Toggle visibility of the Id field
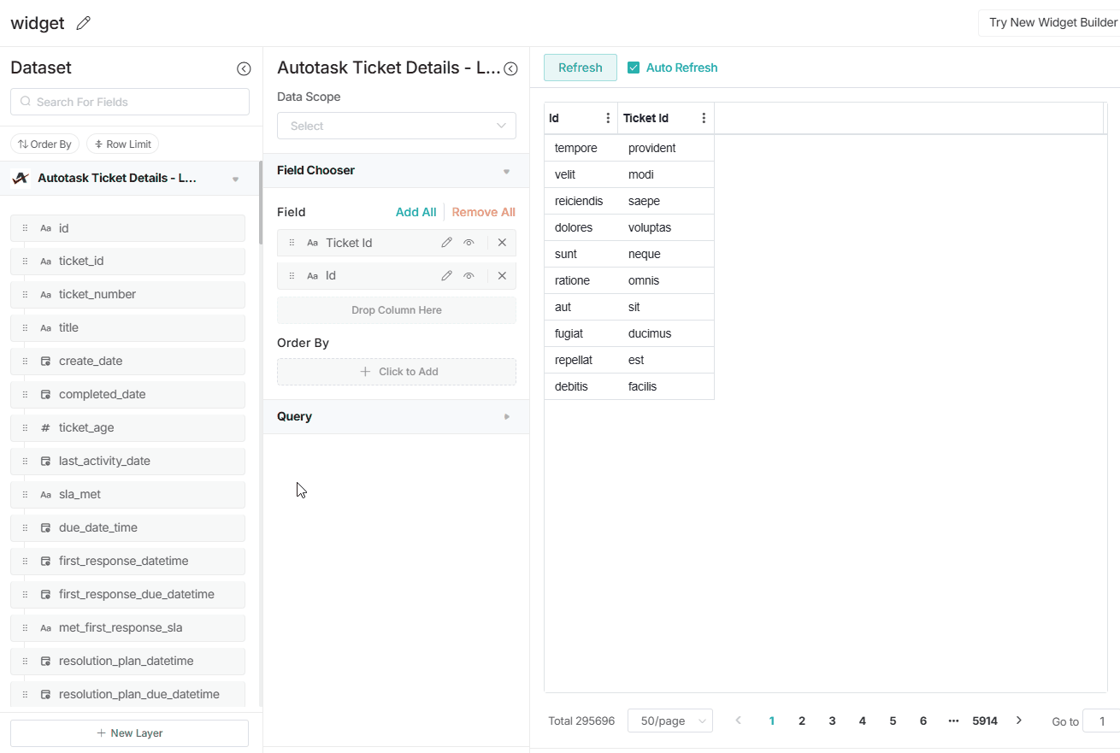 click(469, 275)
